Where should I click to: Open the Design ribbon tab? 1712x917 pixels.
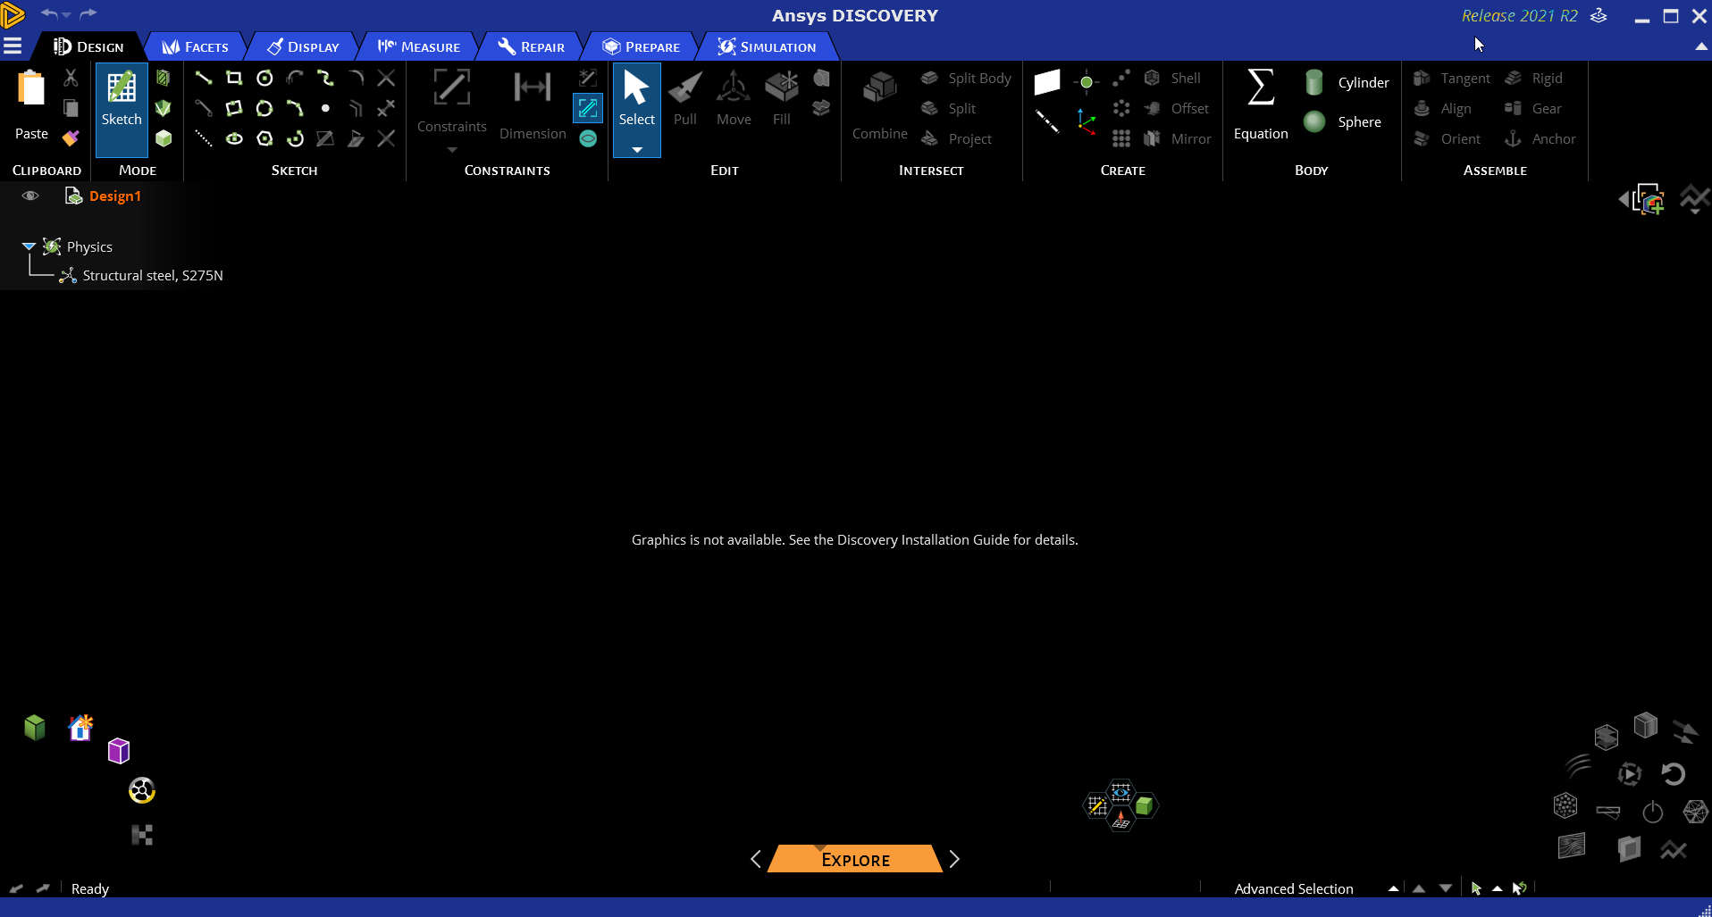(88, 46)
